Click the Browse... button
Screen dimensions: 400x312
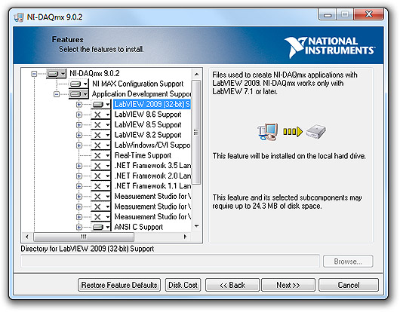tap(348, 262)
